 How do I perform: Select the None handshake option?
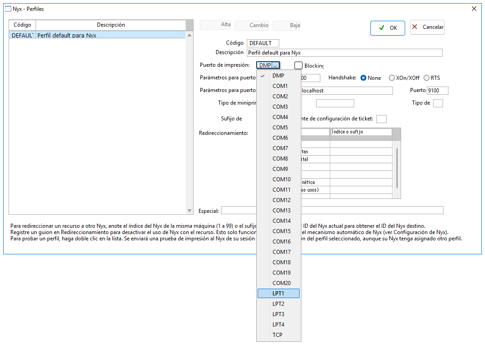[364, 78]
